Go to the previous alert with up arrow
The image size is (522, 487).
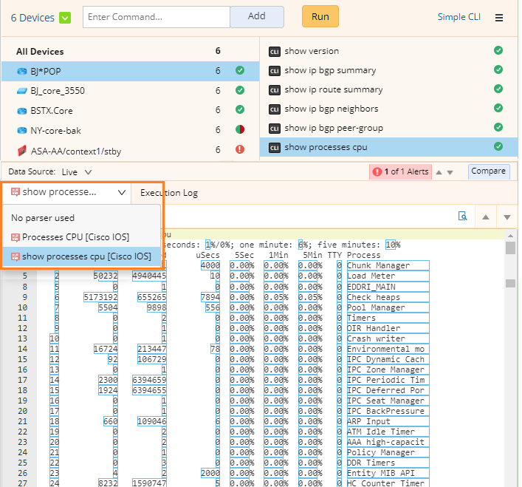(x=439, y=172)
